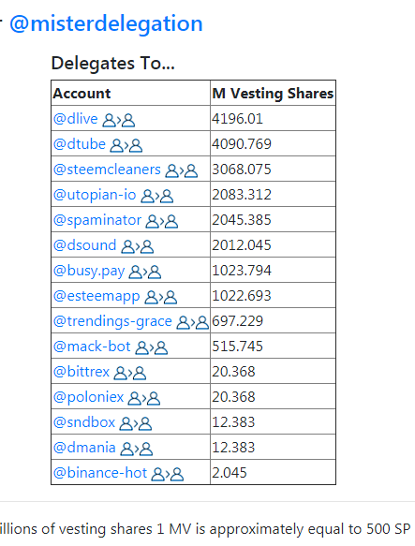Click the delegation icon next to @utopian-io
This screenshot has height=546, width=415.
156,196
